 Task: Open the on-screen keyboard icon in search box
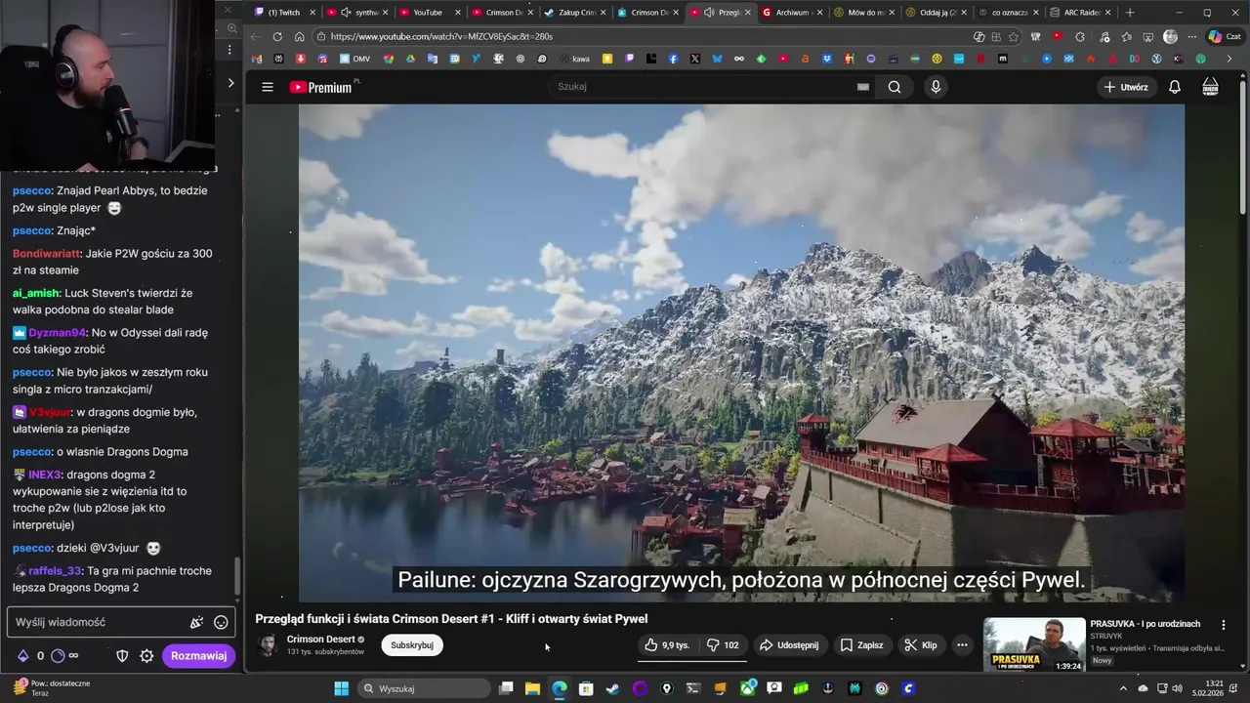(x=862, y=87)
